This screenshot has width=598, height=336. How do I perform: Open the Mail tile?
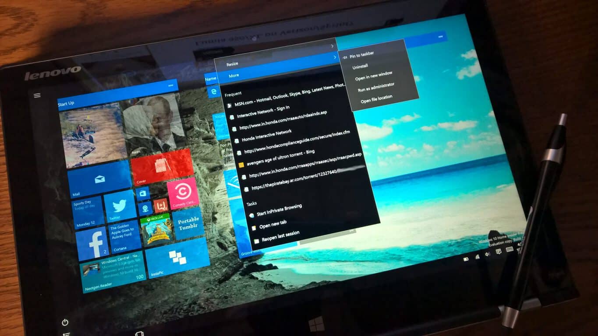[x=99, y=180]
